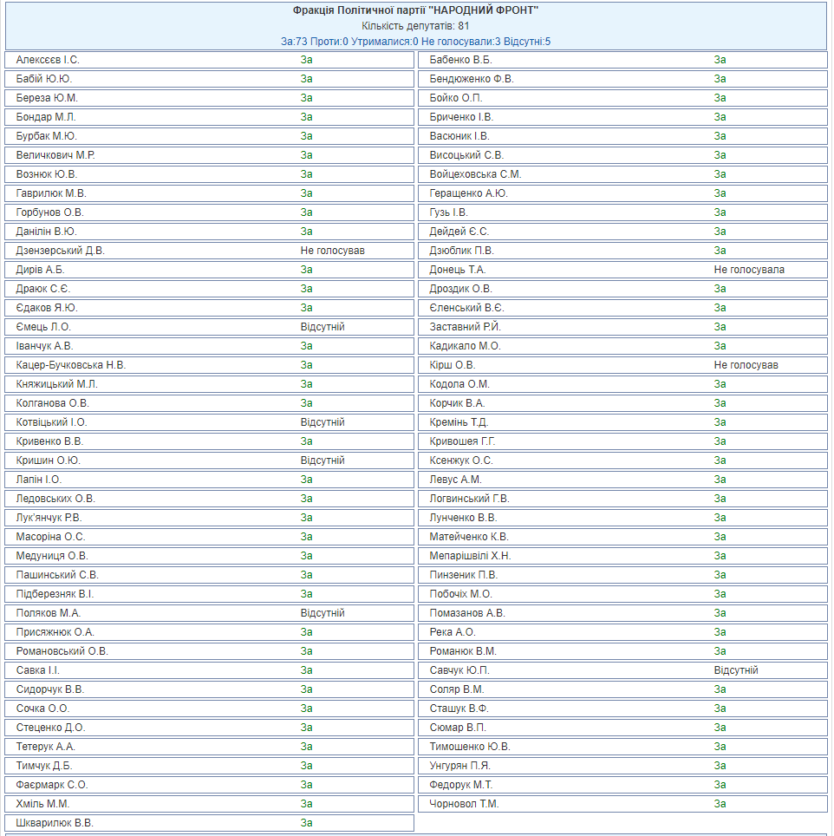Viewport: 834px width, 836px height.
Task: Click "Відсутній" status for Кришин О.Ю.
Action: click(323, 460)
